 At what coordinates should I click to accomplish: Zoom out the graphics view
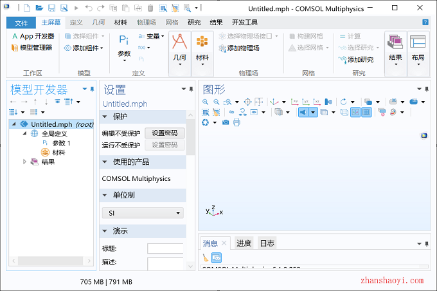(x=217, y=102)
